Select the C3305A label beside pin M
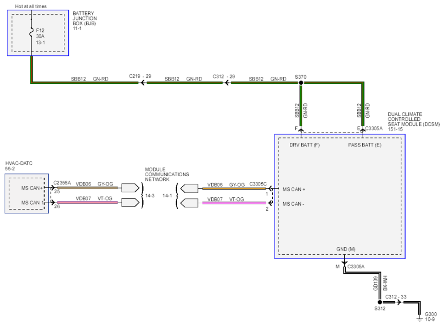The width and height of the screenshot is (444, 326). point(356,266)
